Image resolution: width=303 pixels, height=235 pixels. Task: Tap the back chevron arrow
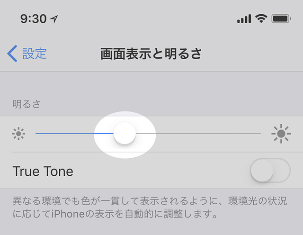pos(12,54)
